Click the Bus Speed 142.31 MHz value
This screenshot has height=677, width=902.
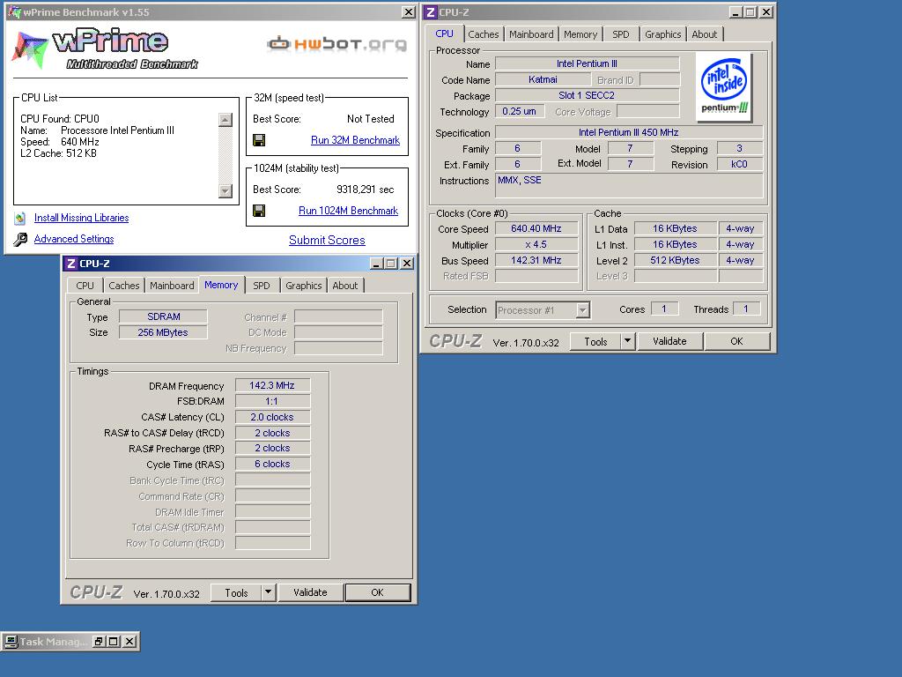536,260
